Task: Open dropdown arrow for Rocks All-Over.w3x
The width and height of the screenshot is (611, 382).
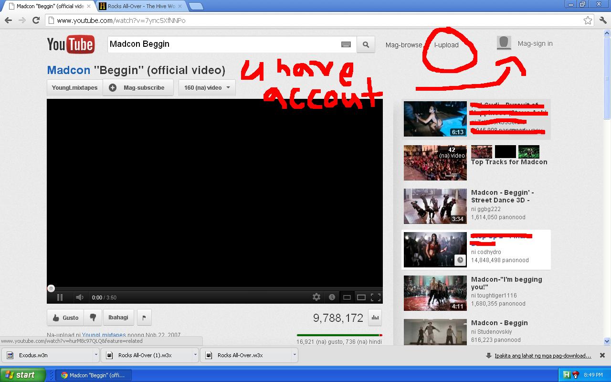Action: coord(295,355)
